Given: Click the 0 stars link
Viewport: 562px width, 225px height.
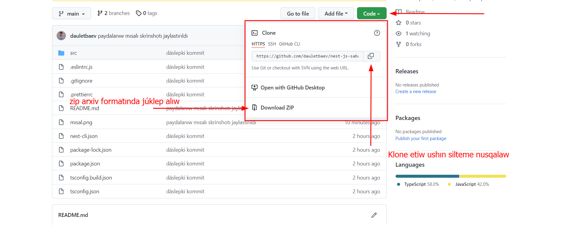Looking at the screenshot, I should coord(413,23).
